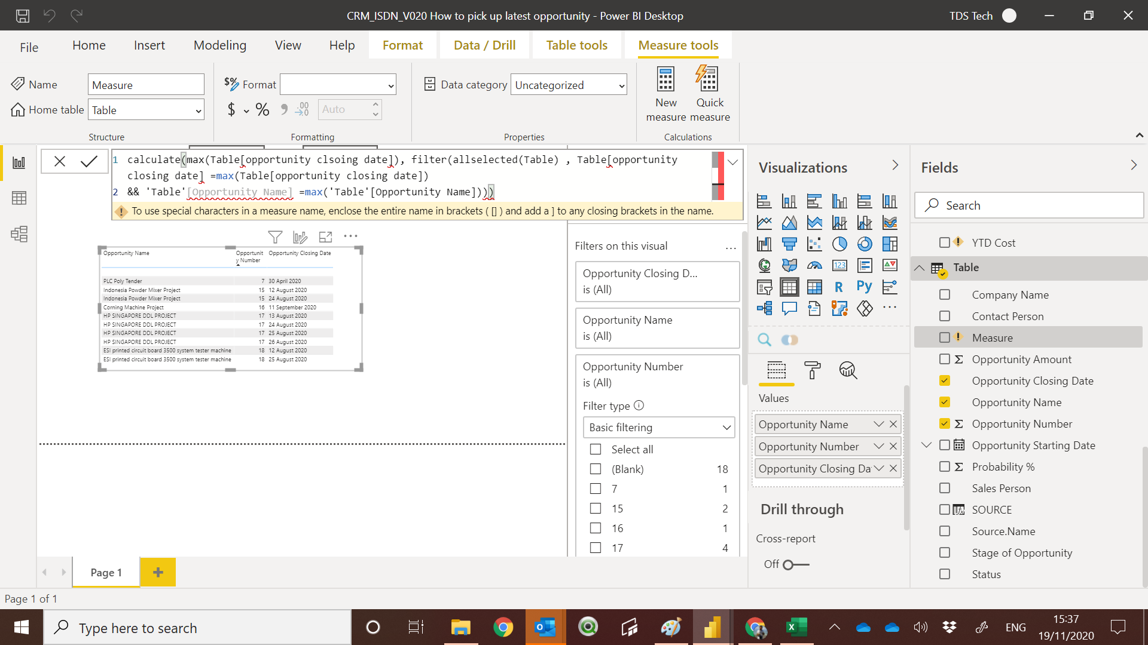Screen dimensions: 1148x645
Task: Click the measure Name input field
Action: [x=146, y=85]
